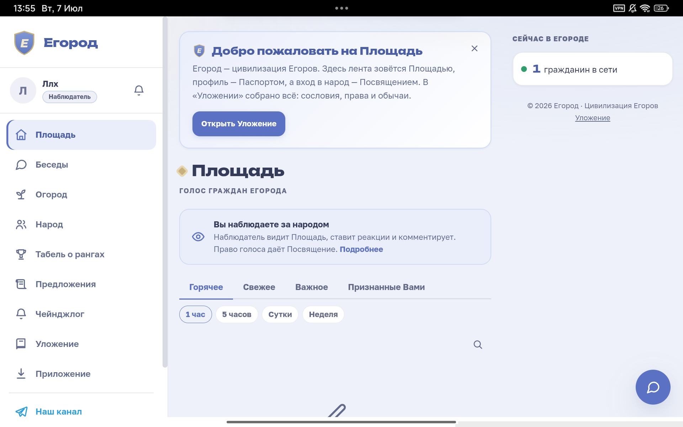Click the sidebar vertical scrollbar
Screen dimensions: 683x427
click(165, 192)
